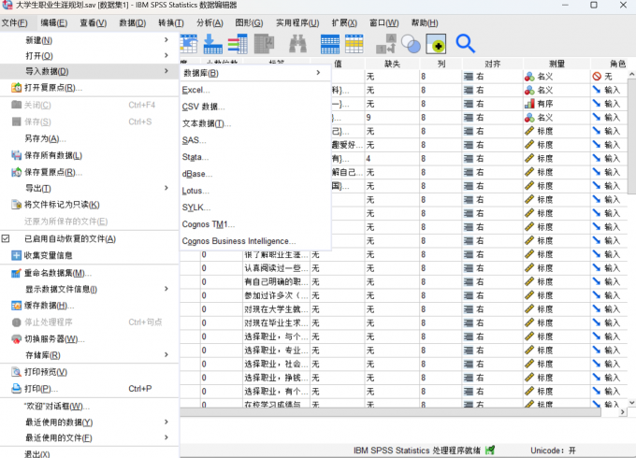Click the Switch Server menu icon
Image resolution: width=636 pixels, height=458 pixels.
click(16, 339)
